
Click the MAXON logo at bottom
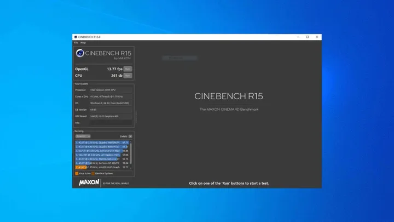pos(89,182)
